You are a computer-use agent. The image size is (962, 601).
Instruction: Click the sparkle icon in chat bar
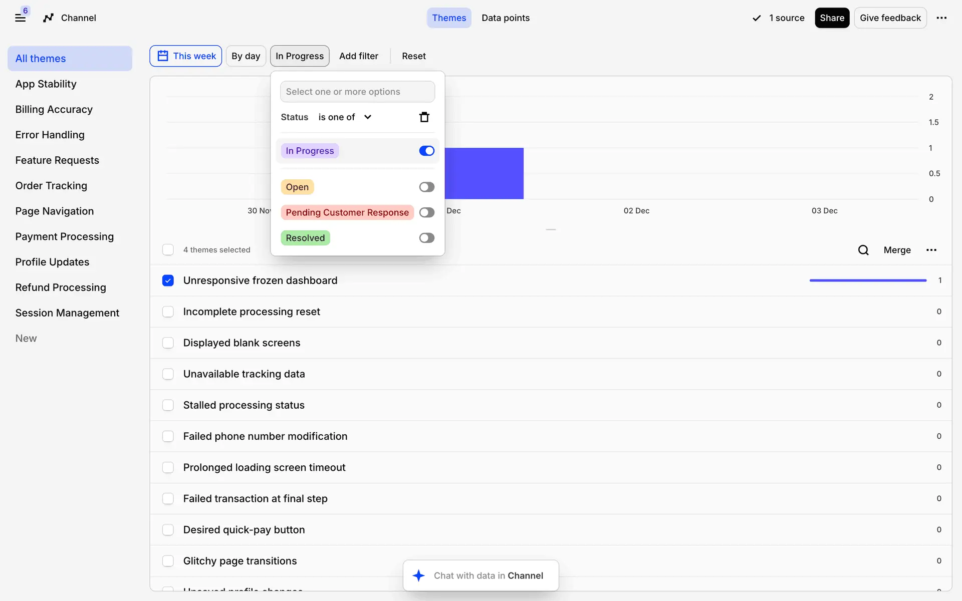click(x=419, y=575)
